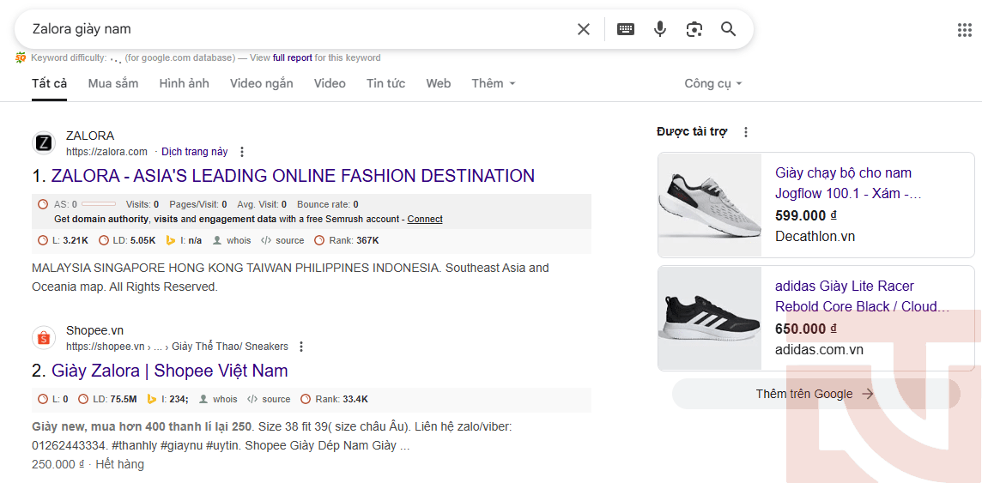This screenshot has height=483, width=982.
Task: Click the 599.000 đ price
Action: click(x=806, y=216)
